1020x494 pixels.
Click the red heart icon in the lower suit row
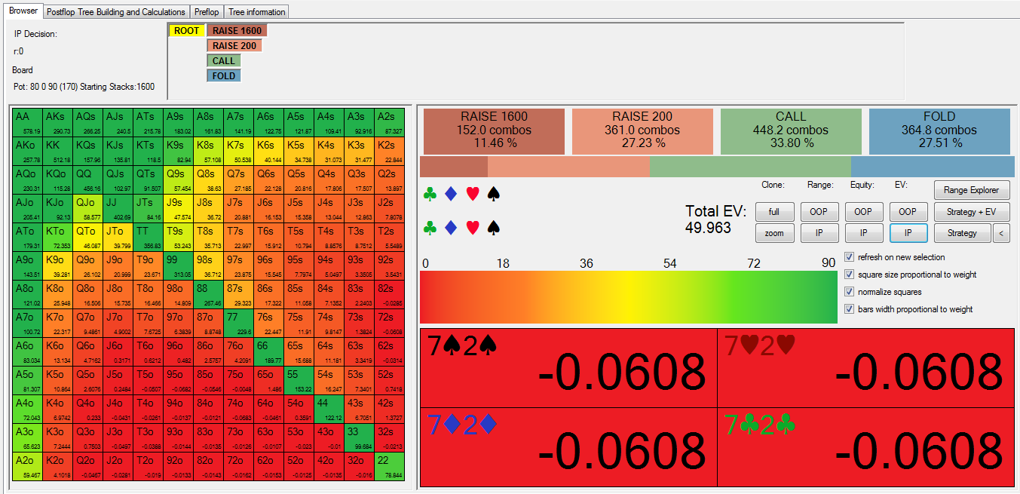coord(473,227)
